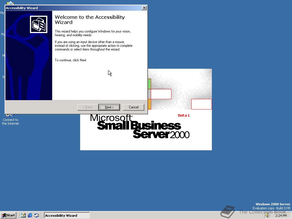Click the Accessibility Wizard computer icon graphic

point(38,25)
